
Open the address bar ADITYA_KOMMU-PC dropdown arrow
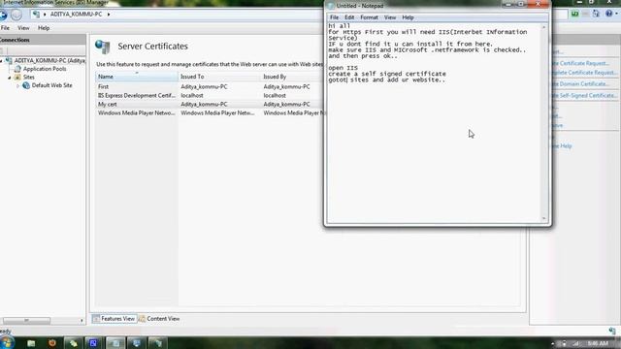[x=109, y=15]
